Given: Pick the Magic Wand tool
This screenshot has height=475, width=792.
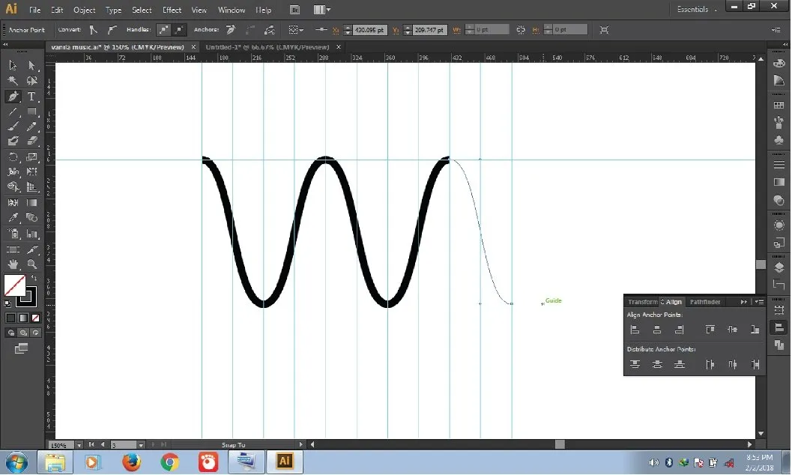Looking at the screenshot, I should [13, 81].
